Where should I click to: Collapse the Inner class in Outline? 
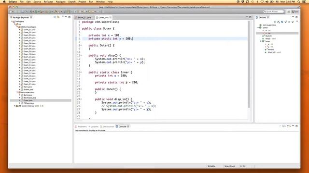261,41
